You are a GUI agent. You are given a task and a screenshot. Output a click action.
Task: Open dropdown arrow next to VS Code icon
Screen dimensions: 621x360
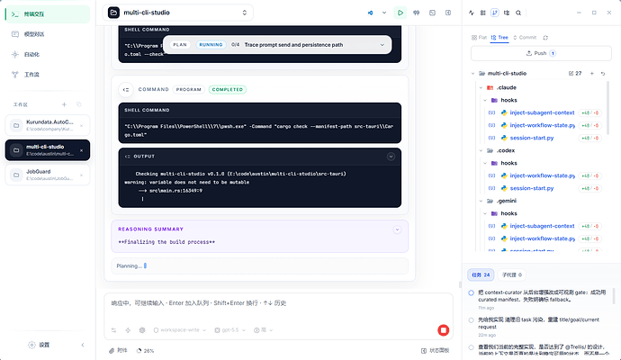(384, 13)
